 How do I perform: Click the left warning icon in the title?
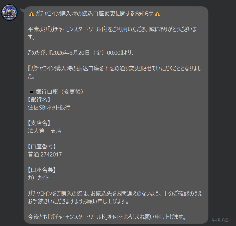pyautogui.click(x=31, y=14)
